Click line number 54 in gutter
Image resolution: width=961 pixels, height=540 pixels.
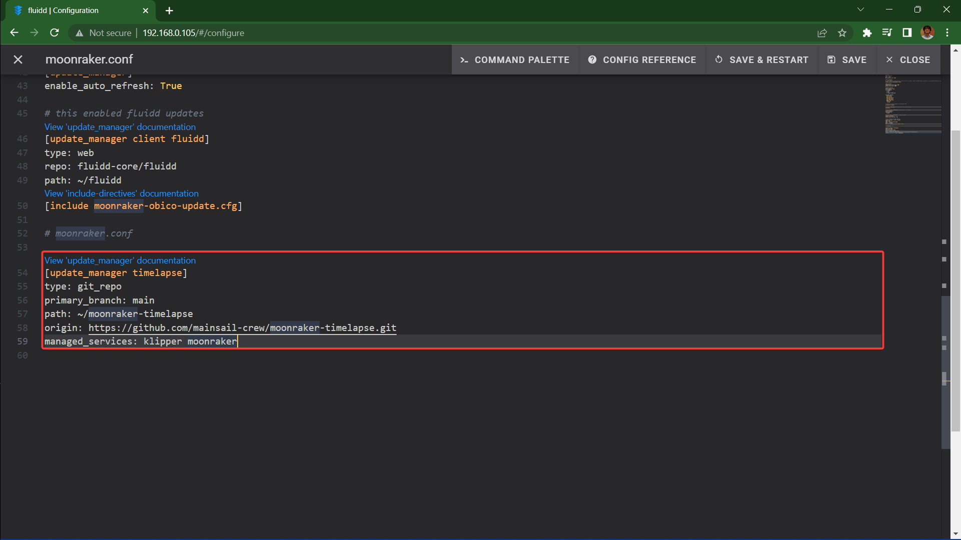[23, 273]
